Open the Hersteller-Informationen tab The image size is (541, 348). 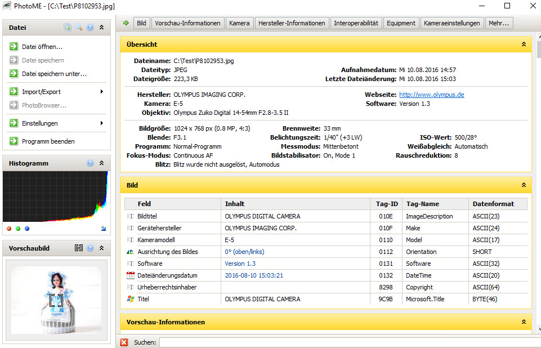click(292, 23)
